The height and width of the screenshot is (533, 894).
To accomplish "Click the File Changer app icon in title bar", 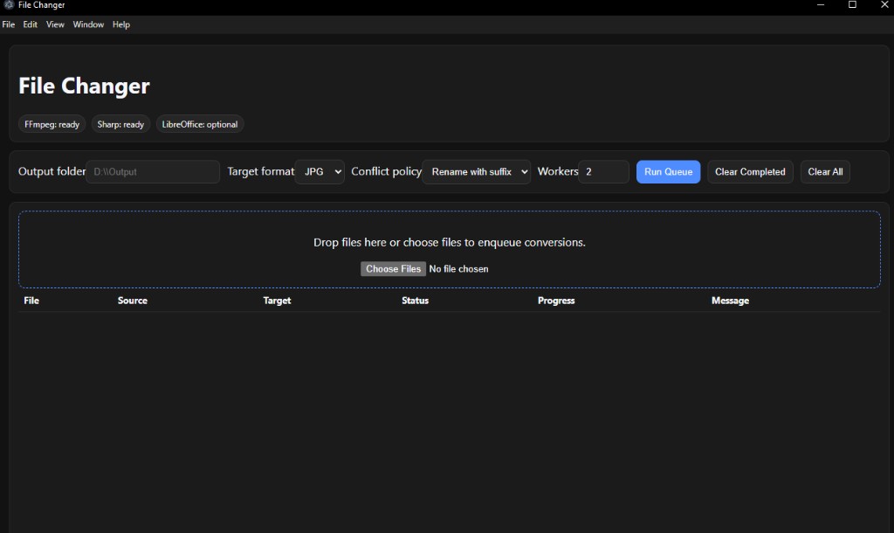I will pos(9,5).
